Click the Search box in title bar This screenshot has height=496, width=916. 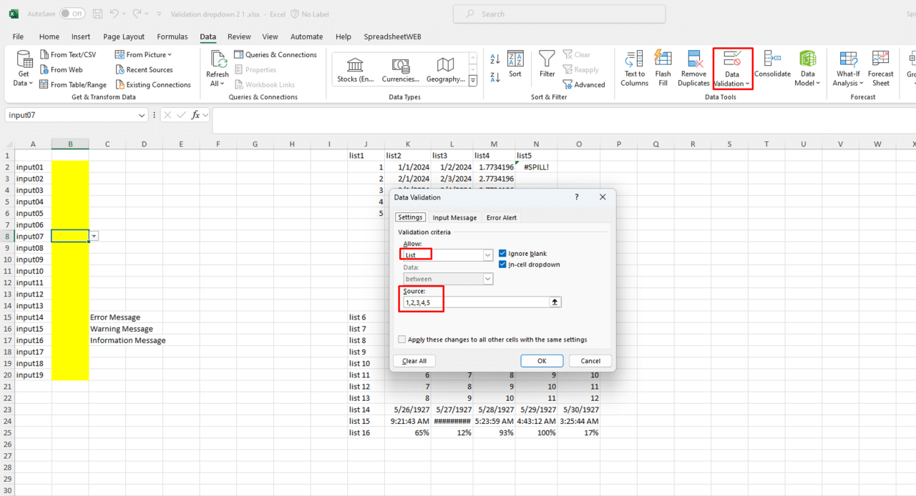559,14
